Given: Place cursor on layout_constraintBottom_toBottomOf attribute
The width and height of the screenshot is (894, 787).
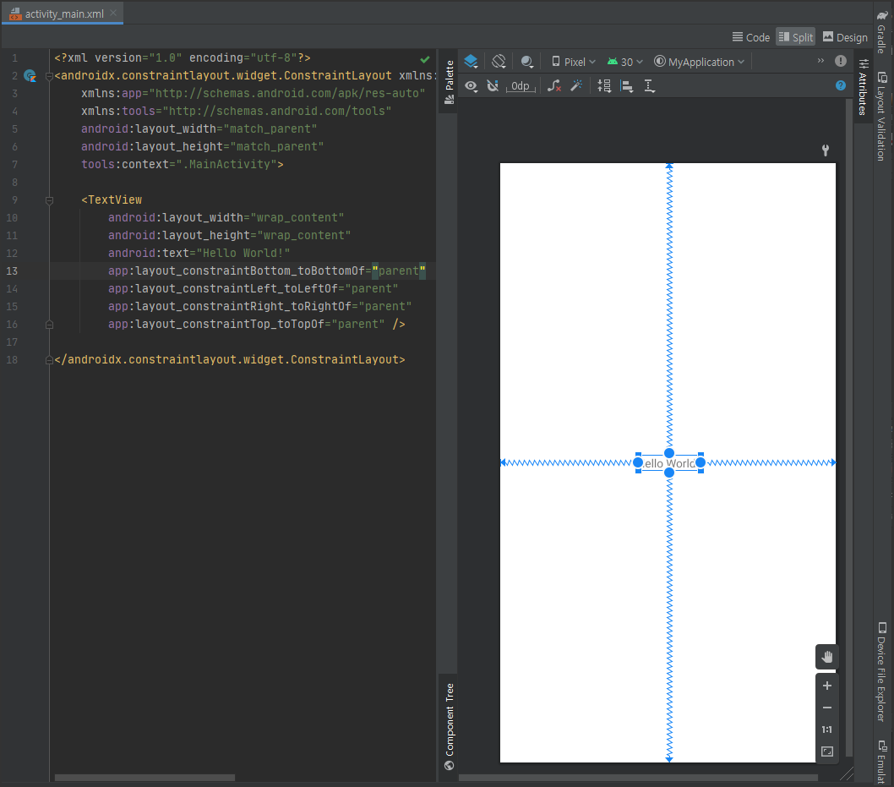Looking at the screenshot, I should click(236, 271).
